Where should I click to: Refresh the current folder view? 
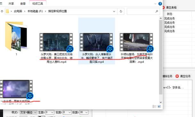click(121, 11)
